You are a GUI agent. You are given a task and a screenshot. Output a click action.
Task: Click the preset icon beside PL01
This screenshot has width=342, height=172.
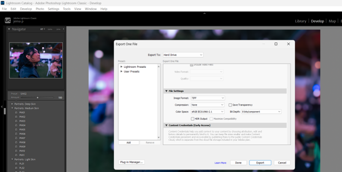click(x=16, y=164)
